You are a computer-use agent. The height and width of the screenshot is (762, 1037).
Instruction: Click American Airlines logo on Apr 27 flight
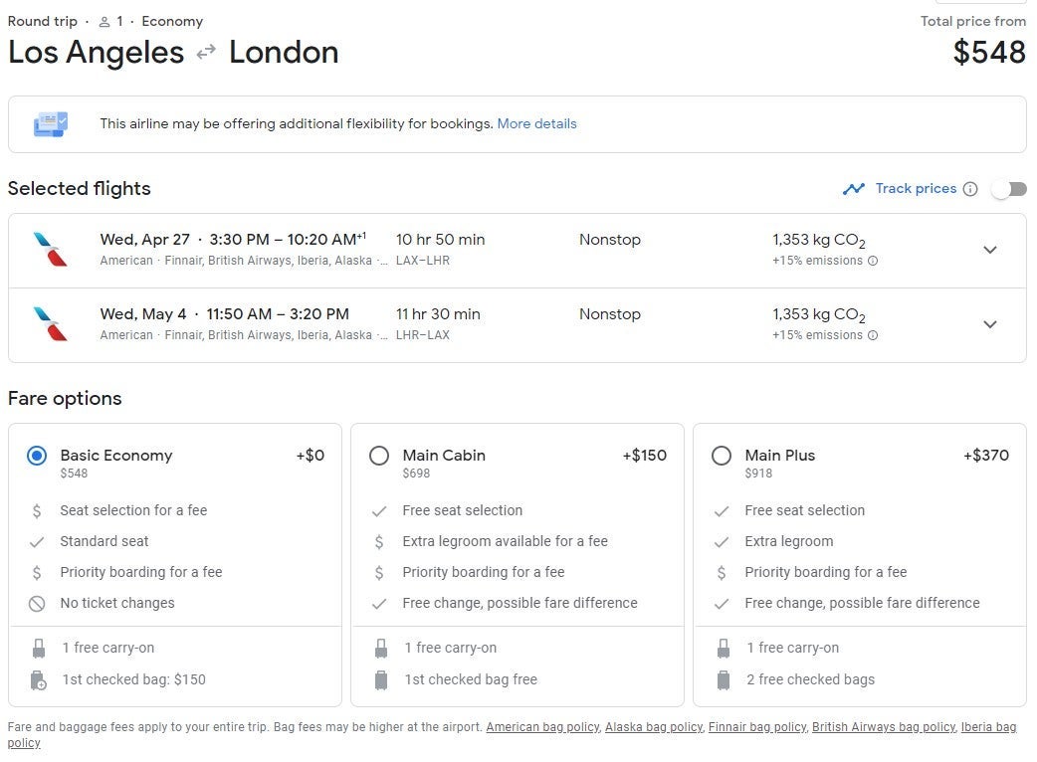click(51, 250)
